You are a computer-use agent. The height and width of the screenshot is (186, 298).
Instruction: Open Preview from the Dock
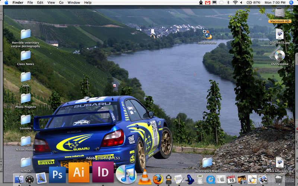263,179
